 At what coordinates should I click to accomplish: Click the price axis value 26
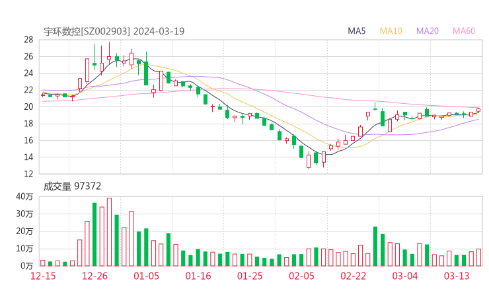tap(28, 56)
